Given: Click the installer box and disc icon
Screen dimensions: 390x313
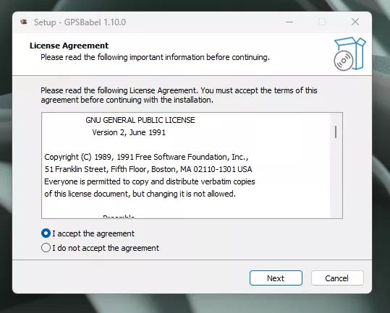Looking at the screenshot, I should [x=349, y=54].
